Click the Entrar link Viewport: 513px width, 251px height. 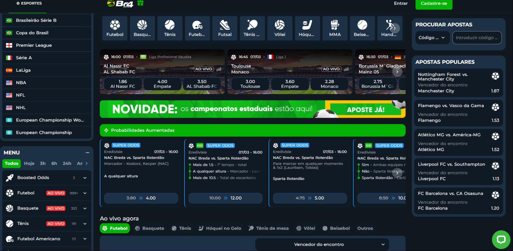click(x=401, y=3)
